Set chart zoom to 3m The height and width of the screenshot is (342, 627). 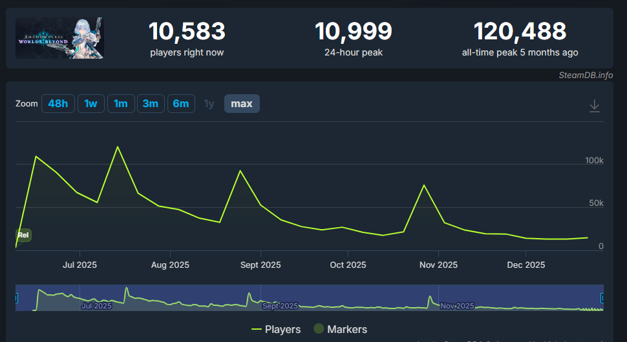click(151, 104)
